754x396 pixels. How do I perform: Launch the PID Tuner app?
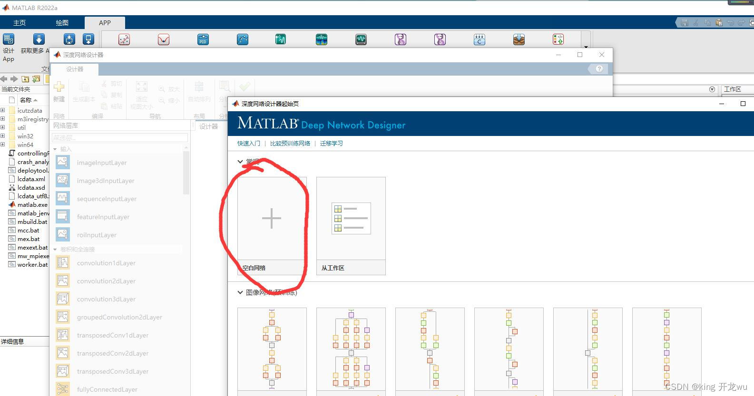click(203, 40)
